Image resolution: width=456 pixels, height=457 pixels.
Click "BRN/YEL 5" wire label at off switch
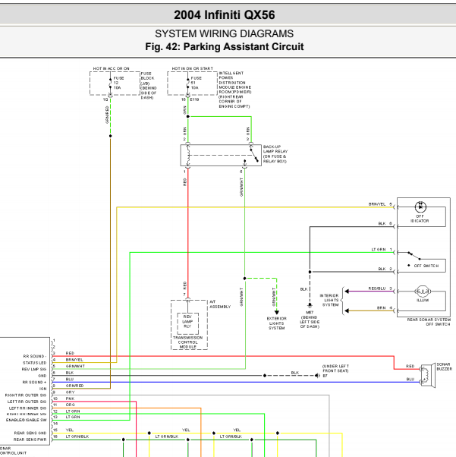point(380,204)
